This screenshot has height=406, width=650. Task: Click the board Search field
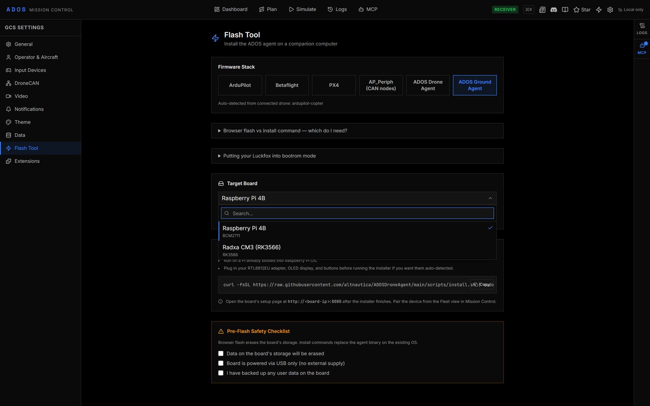click(x=357, y=213)
